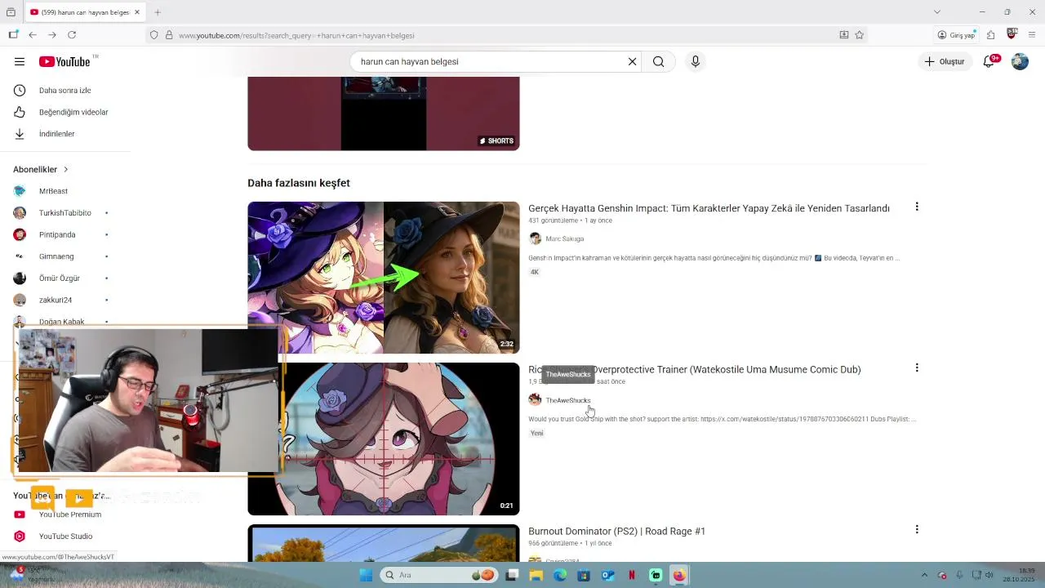
Task: Open more options for the Genshin video
Action: [x=917, y=207]
